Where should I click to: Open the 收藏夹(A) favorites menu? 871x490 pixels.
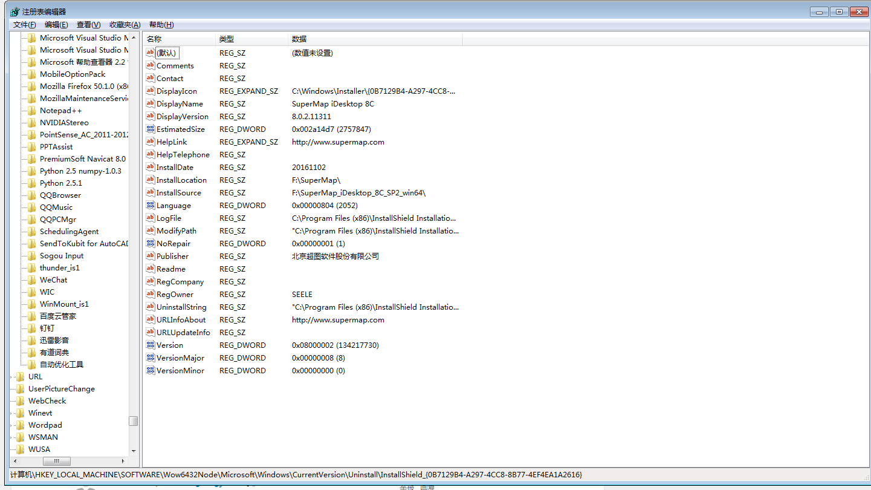pyautogui.click(x=125, y=25)
